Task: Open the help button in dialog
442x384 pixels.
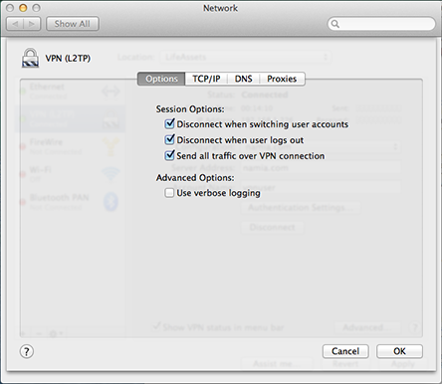Action: click(x=27, y=351)
